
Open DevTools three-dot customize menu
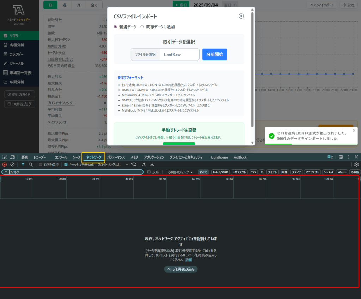tap(349, 157)
